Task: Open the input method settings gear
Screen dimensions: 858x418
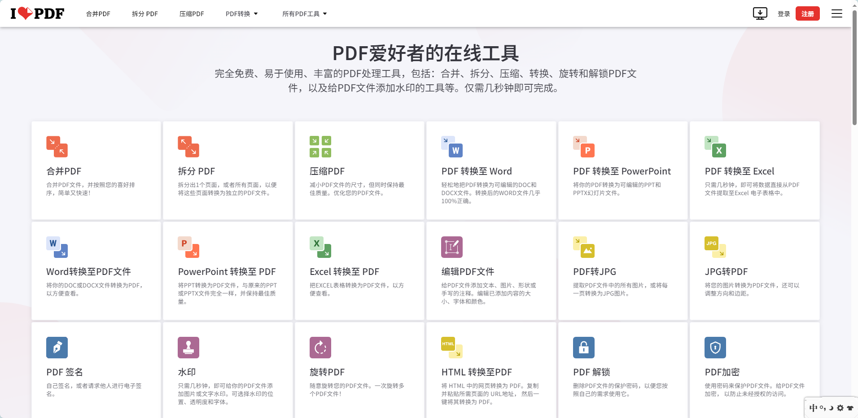Action: click(x=840, y=408)
